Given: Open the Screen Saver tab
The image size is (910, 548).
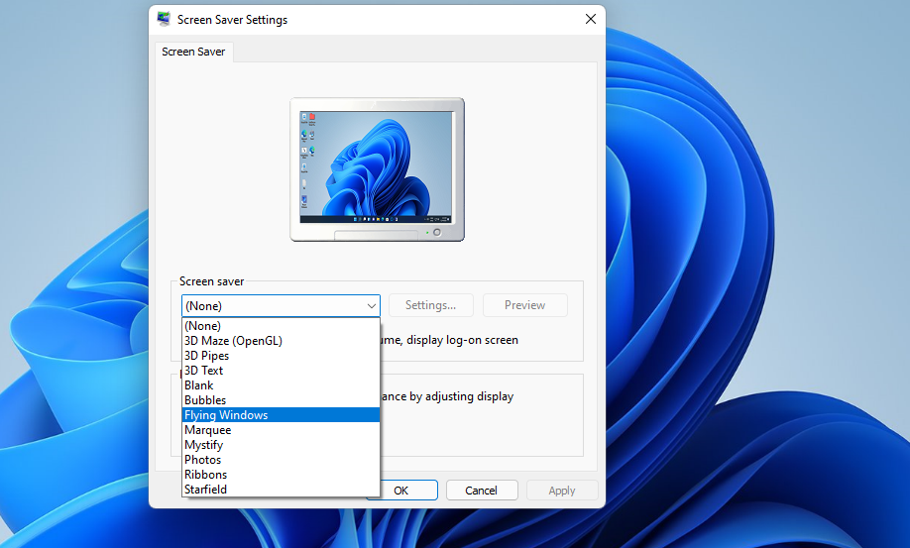Looking at the screenshot, I should (x=194, y=52).
